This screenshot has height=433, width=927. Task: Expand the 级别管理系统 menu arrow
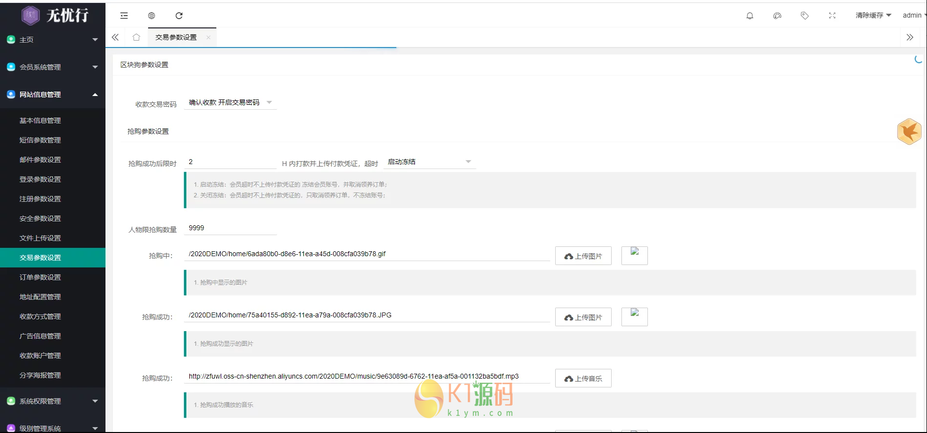click(x=95, y=428)
